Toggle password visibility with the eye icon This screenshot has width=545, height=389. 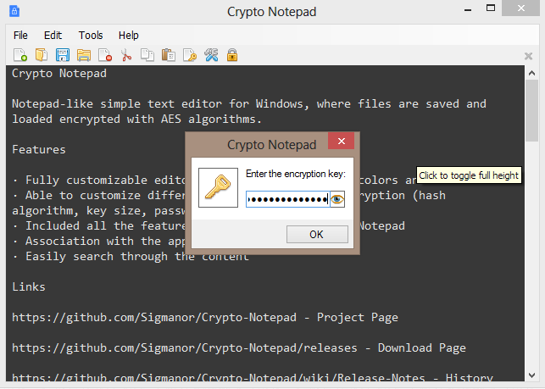[337, 199]
